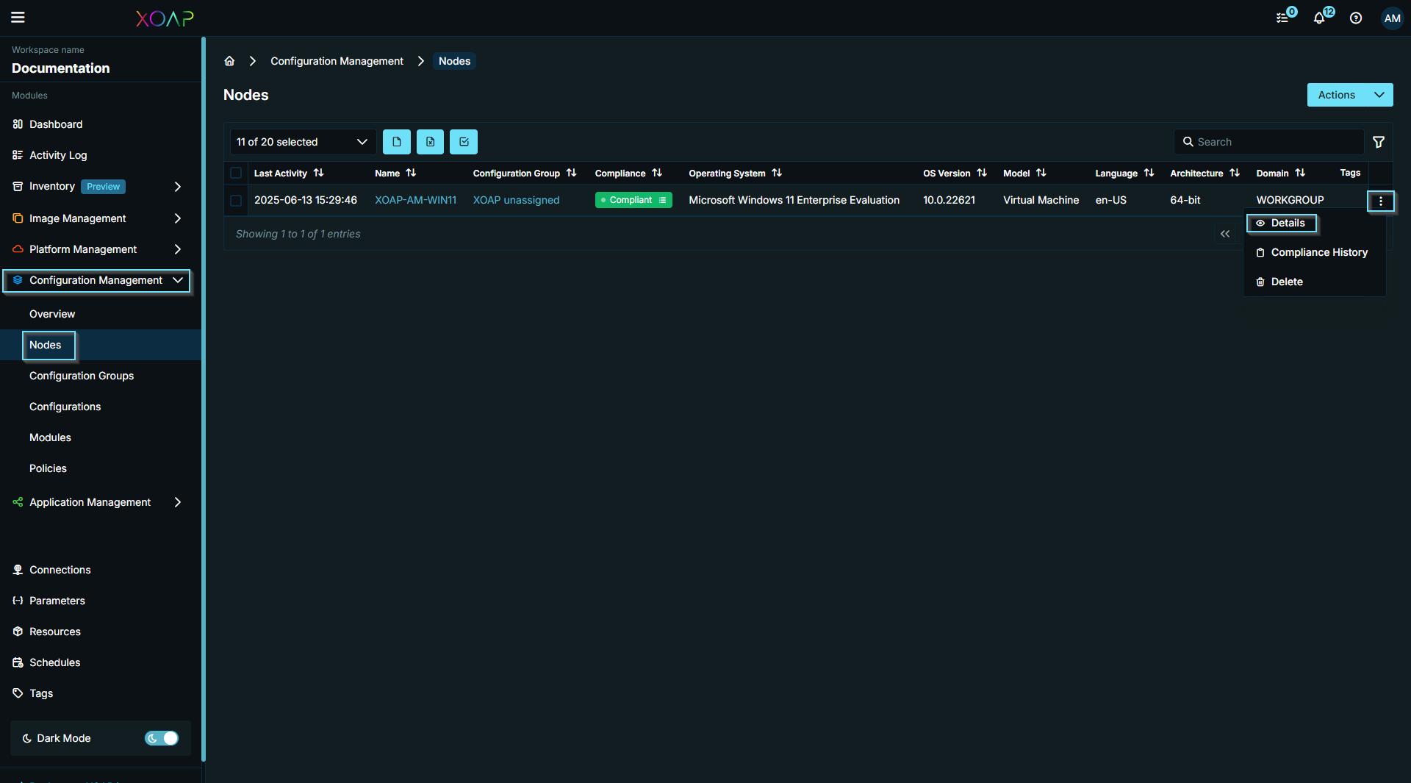1411x783 pixels.
Task: Click the AM user avatar
Action: pos(1392,18)
